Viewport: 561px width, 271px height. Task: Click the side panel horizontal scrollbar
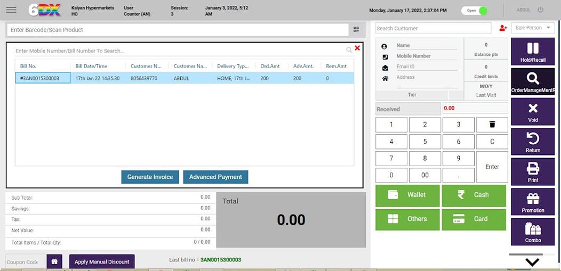pos(526,254)
